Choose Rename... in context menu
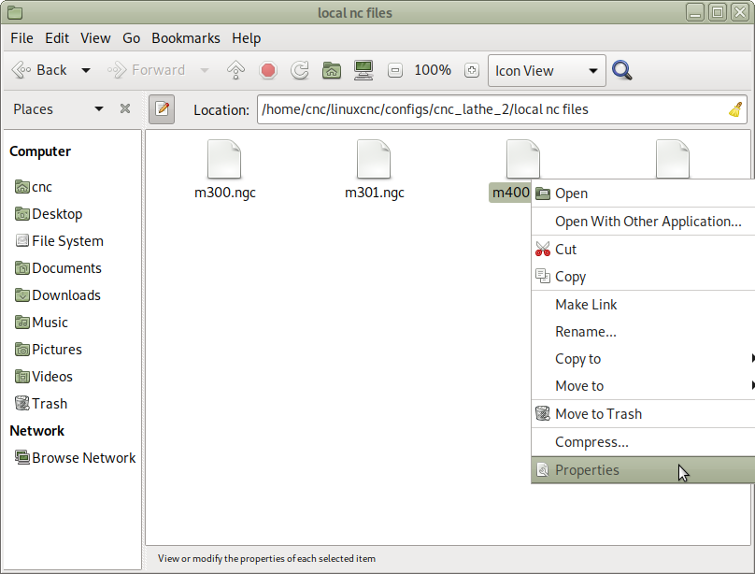The image size is (755, 574). pos(643,332)
